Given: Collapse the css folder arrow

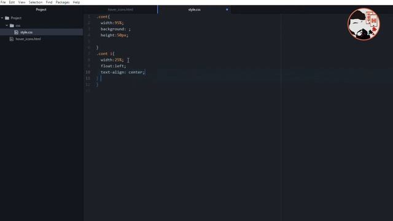Looking at the screenshot, I should 7,25.
